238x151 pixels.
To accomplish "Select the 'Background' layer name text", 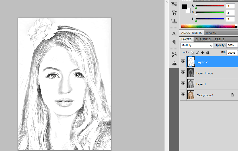I will click(205, 95).
